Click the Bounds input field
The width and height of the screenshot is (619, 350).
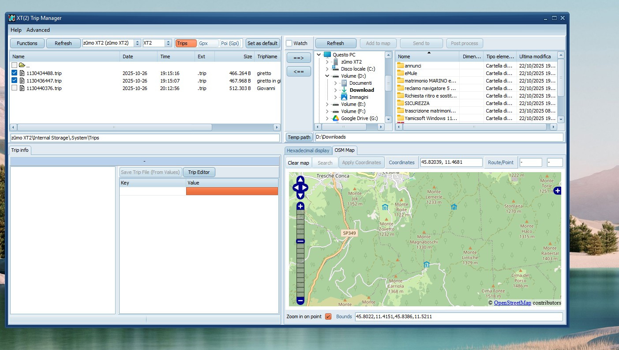coord(459,316)
